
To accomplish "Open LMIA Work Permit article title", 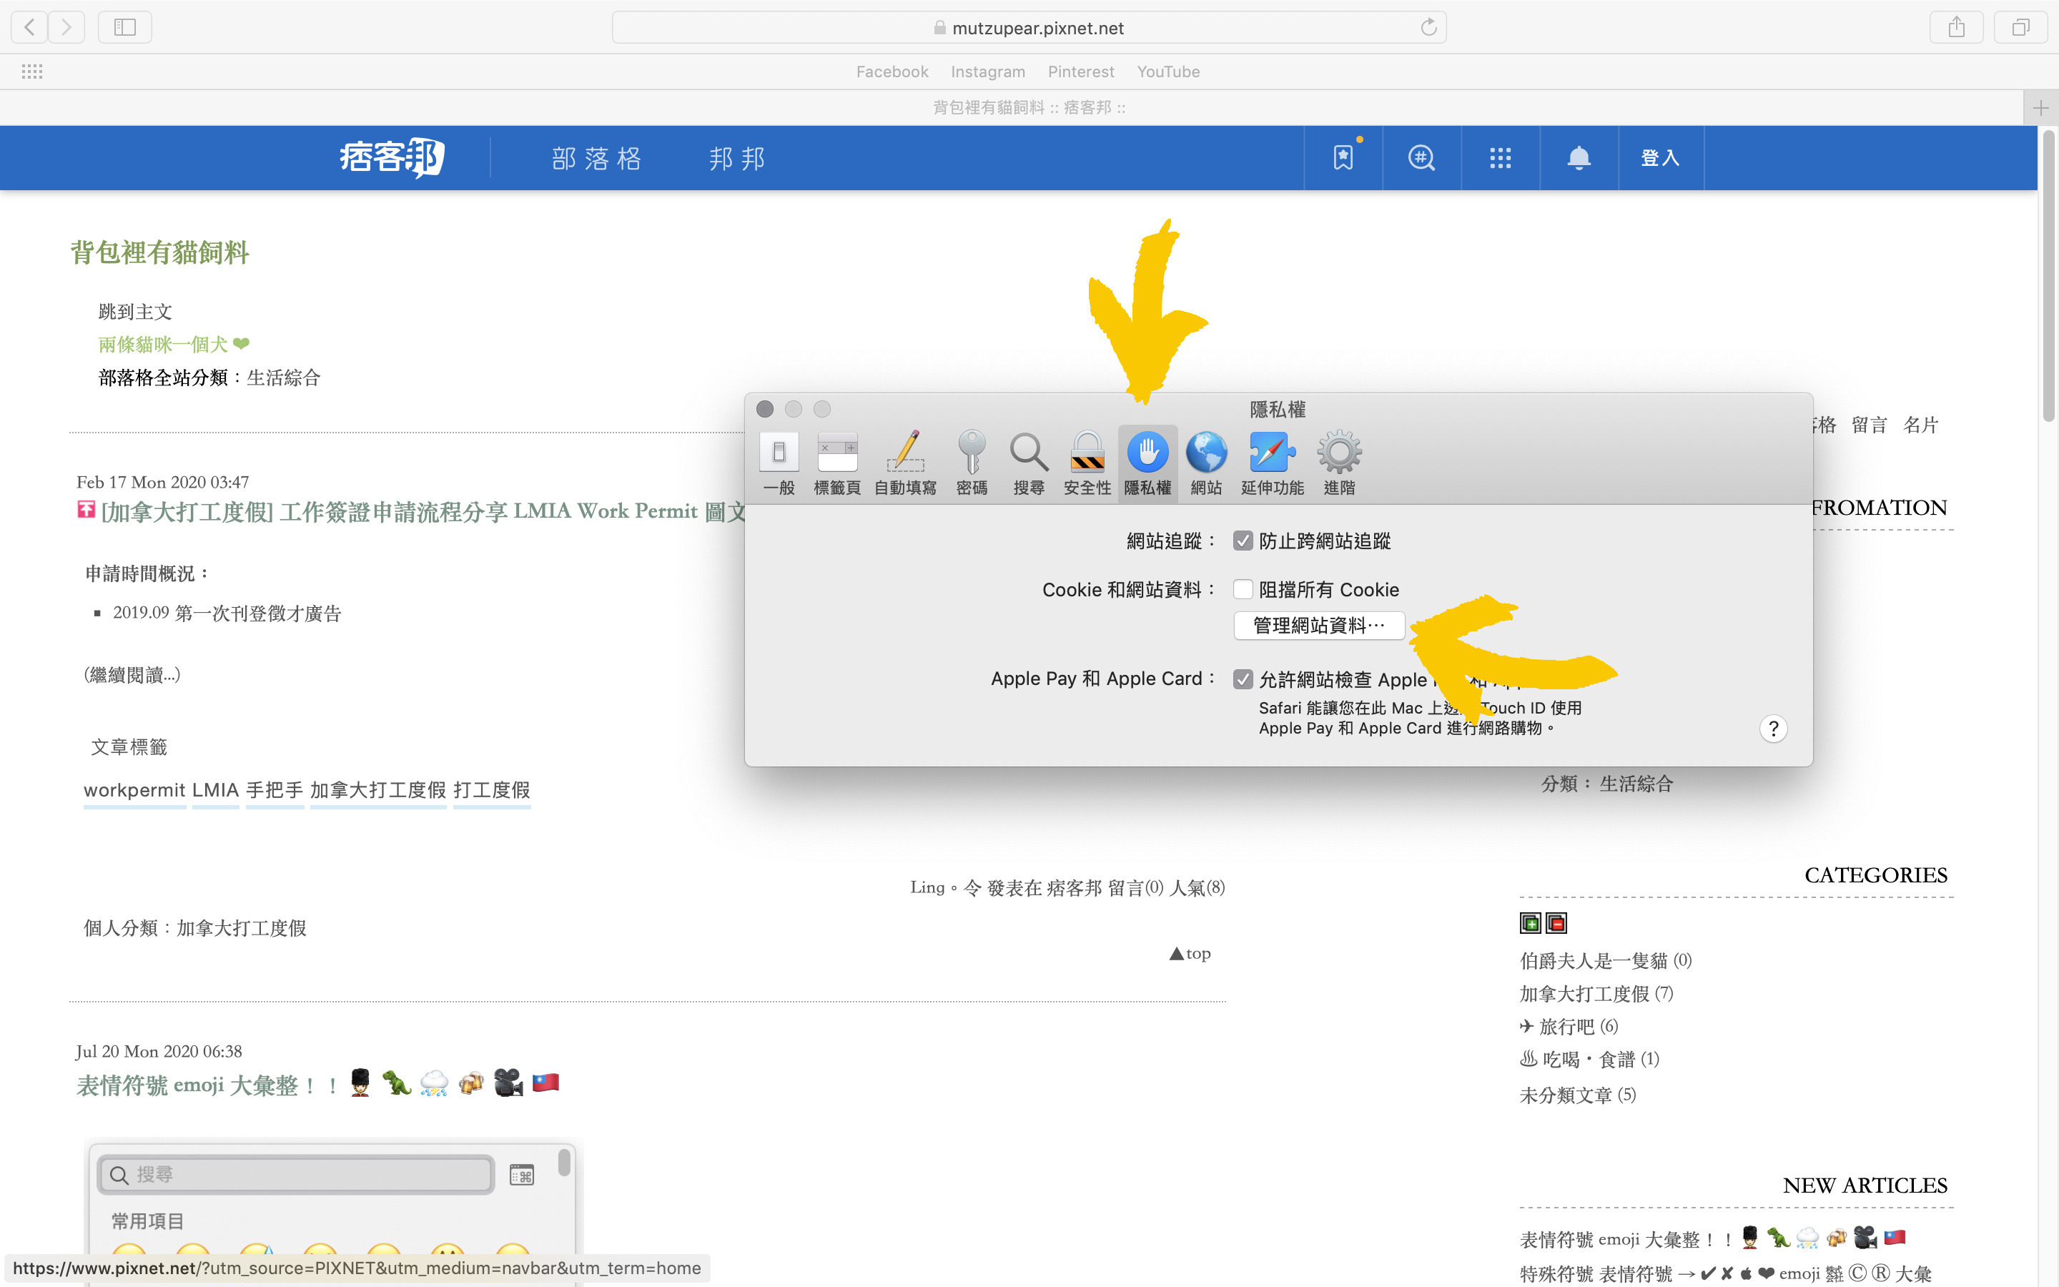I will (424, 511).
